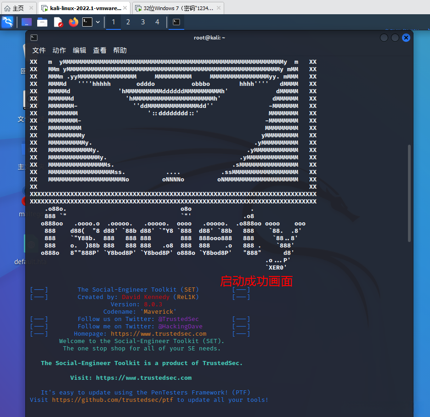Launch the text editor panel icon
This screenshot has height=417, width=430.
click(x=58, y=22)
